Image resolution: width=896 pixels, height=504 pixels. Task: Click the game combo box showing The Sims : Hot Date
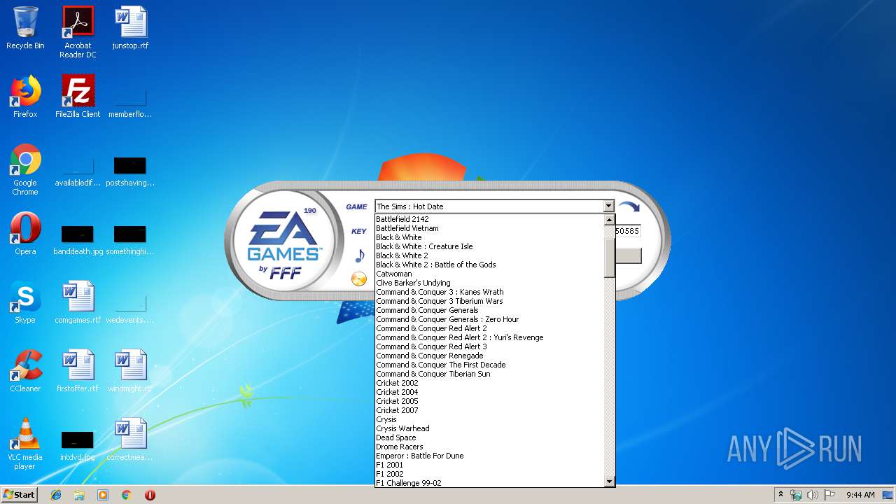click(494, 206)
